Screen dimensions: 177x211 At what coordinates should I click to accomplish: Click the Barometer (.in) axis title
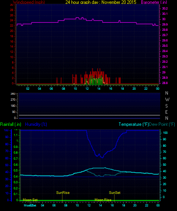(154, 2)
